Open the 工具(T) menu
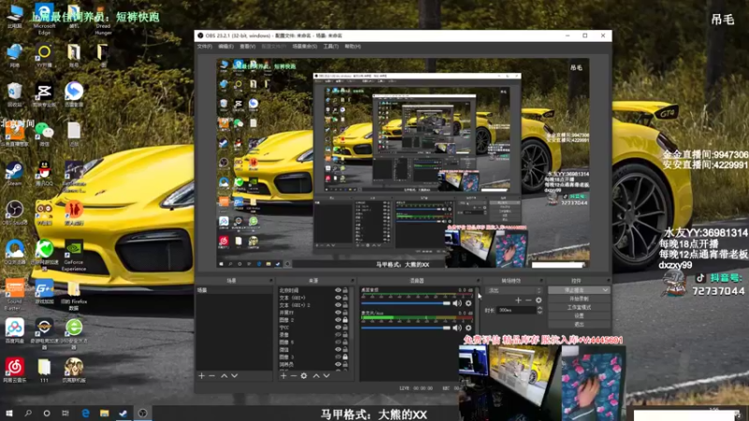Image resolution: width=749 pixels, height=421 pixels. (330, 45)
